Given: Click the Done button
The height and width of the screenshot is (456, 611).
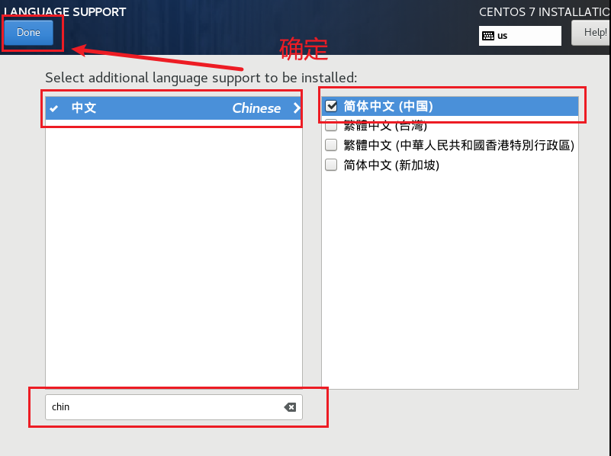Looking at the screenshot, I should [28, 32].
